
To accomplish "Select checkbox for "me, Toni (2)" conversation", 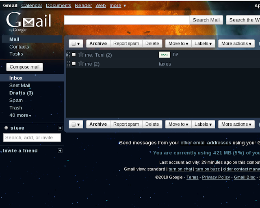I will (74, 55).
